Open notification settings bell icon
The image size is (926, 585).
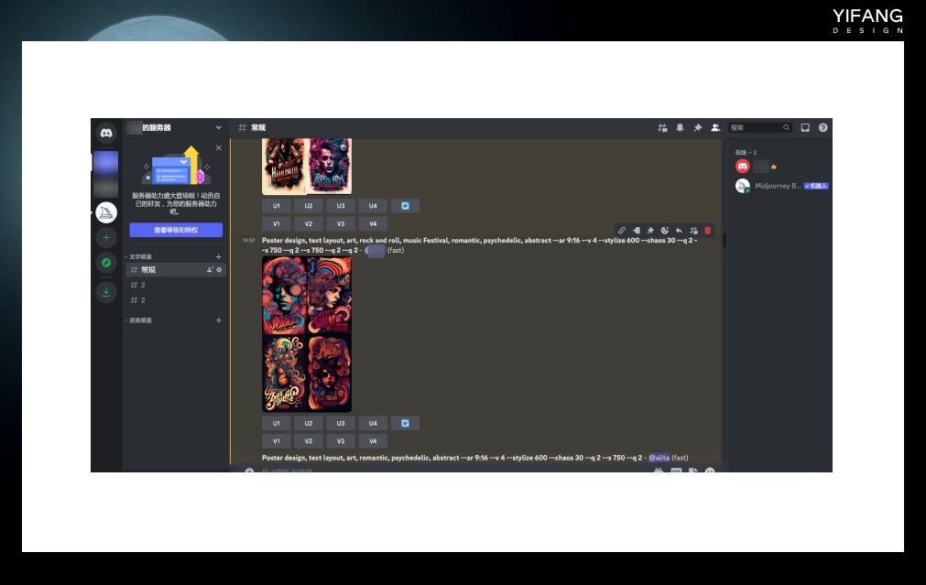pyautogui.click(x=680, y=128)
